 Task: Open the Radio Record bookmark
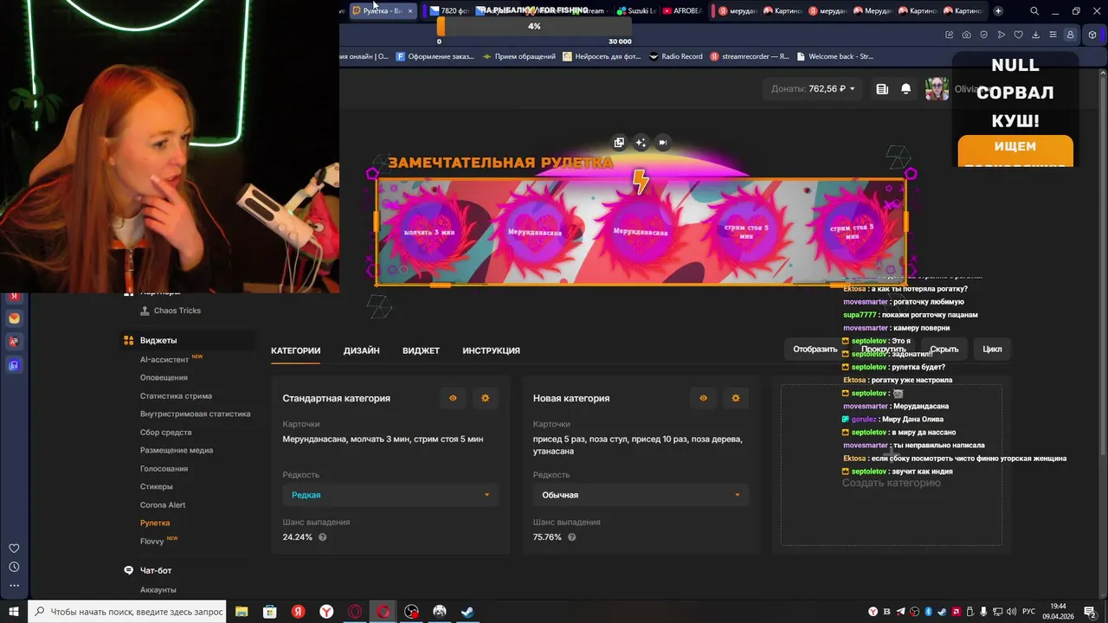click(x=675, y=56)
